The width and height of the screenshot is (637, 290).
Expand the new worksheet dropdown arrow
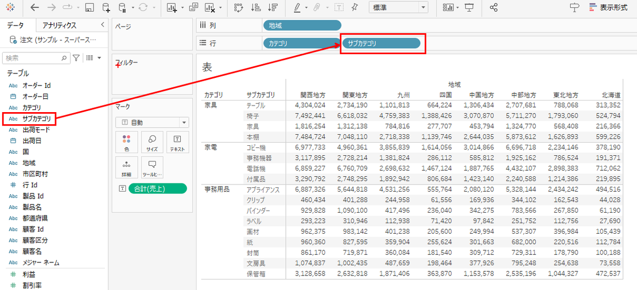point(182,8)
